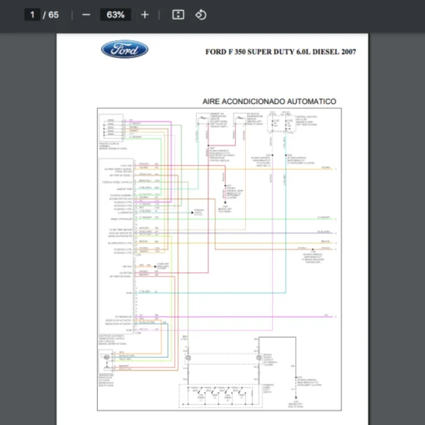425x425 pixels.
Task: Click the left clockspring circle symbol
Action: pos(188,359)
